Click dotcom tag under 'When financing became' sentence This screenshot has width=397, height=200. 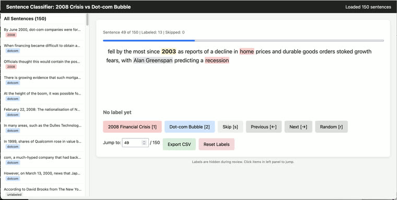[13, 51]
